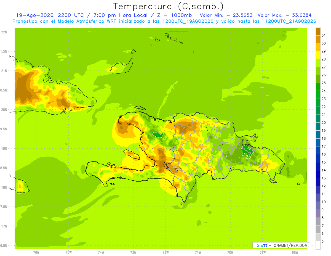Click the "69W" longitude label
This screenshot has width=331, height=256.
(x=263, y=252)
